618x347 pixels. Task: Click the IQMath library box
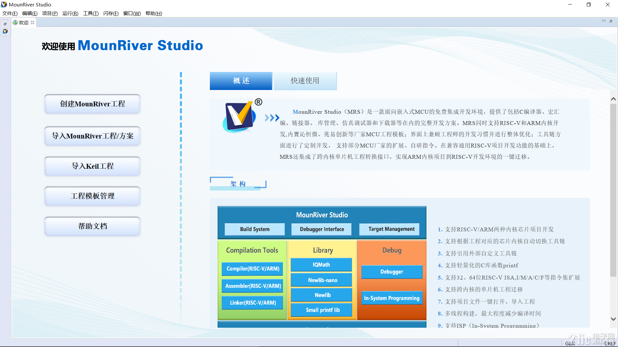pyautogui.click(x=321, y=265)
